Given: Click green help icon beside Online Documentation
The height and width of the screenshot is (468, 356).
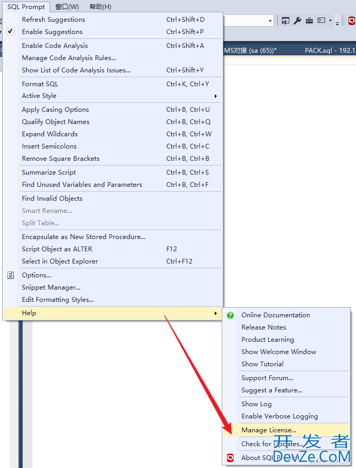Looking at the screenshot, I should [x=230, y=316].
